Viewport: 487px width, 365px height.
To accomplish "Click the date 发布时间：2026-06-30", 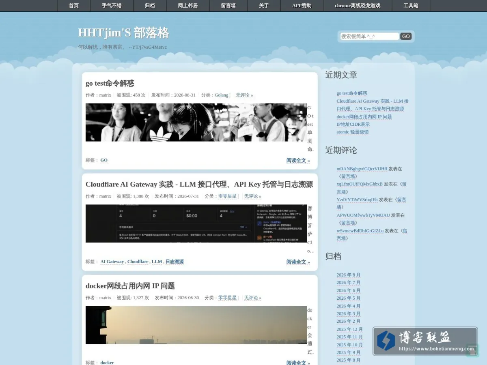I will point(177,297).
